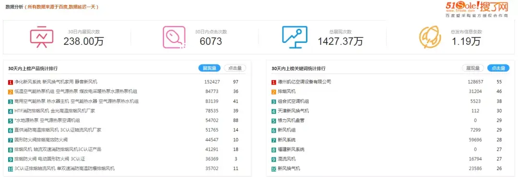Click the 数据分析 page title
The height and width of the screenshot is (177, 518).
tap(14, 7)
